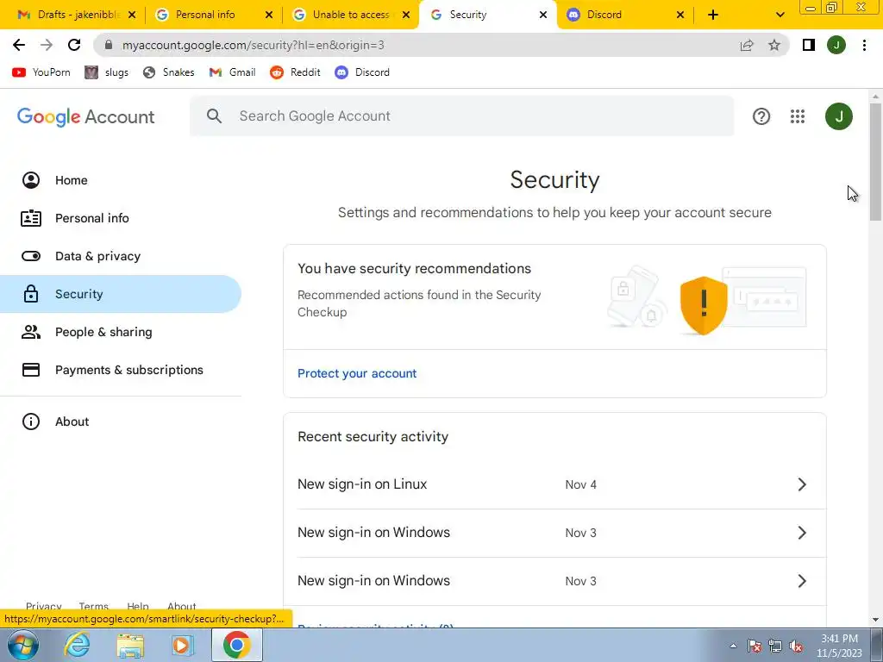
Task: Open the Windows Start button
Action: pos(23,645)
